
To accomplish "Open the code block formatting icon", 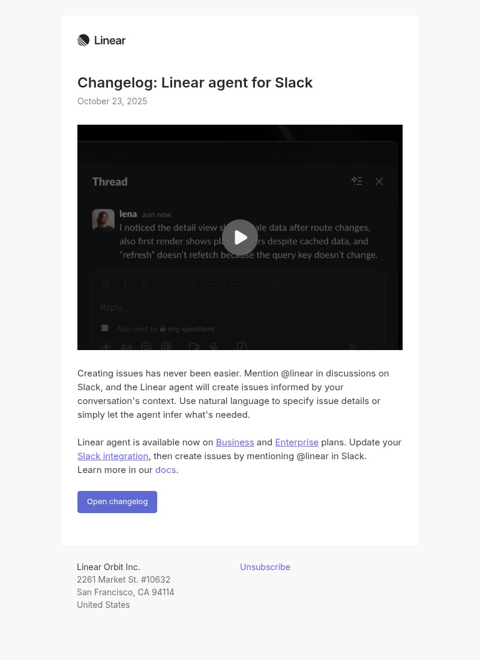I will pyautogui.click(x=255, y=284).
